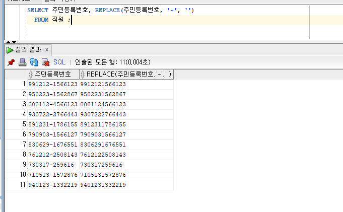Sort by the REPLACE(주민등록번호,'-','') column header
The height and width of the screenshot is (212, 343).
coord(126,75)
